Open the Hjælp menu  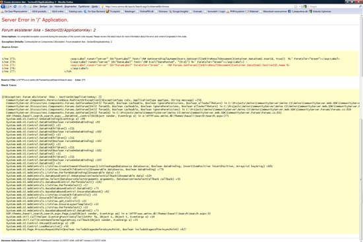click(94, 7)
